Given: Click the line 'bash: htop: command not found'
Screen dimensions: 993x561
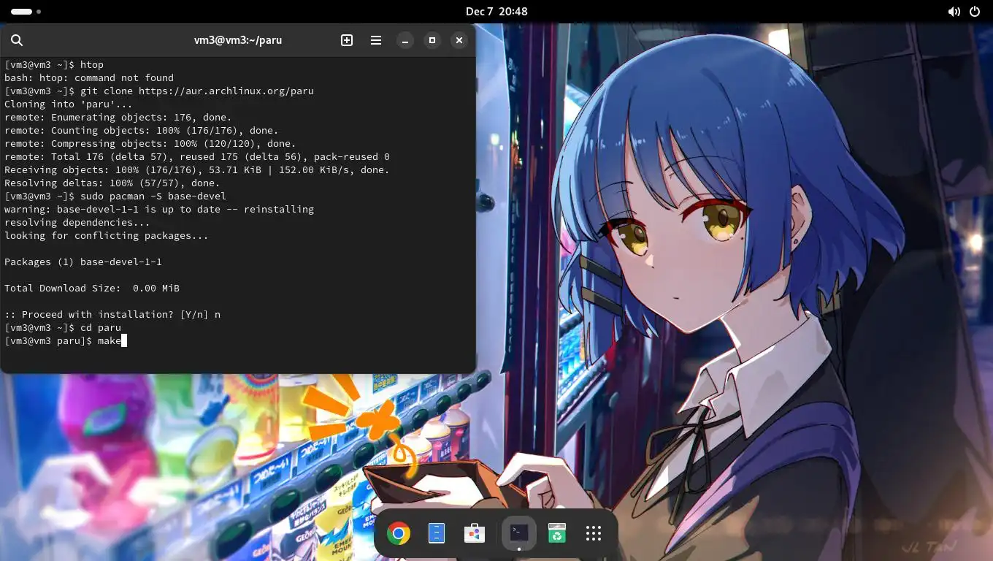Looking at the screenshot, I should click(89, 77).
